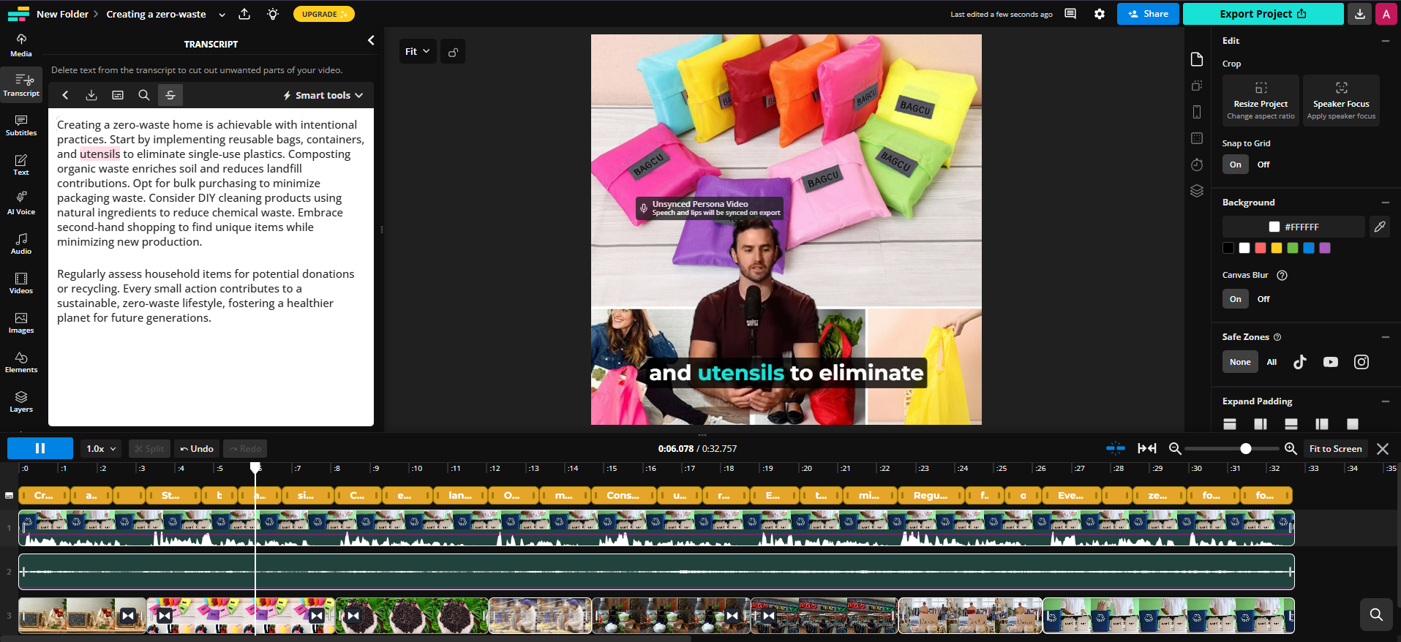Select All safe zones option

[1272, 362]
